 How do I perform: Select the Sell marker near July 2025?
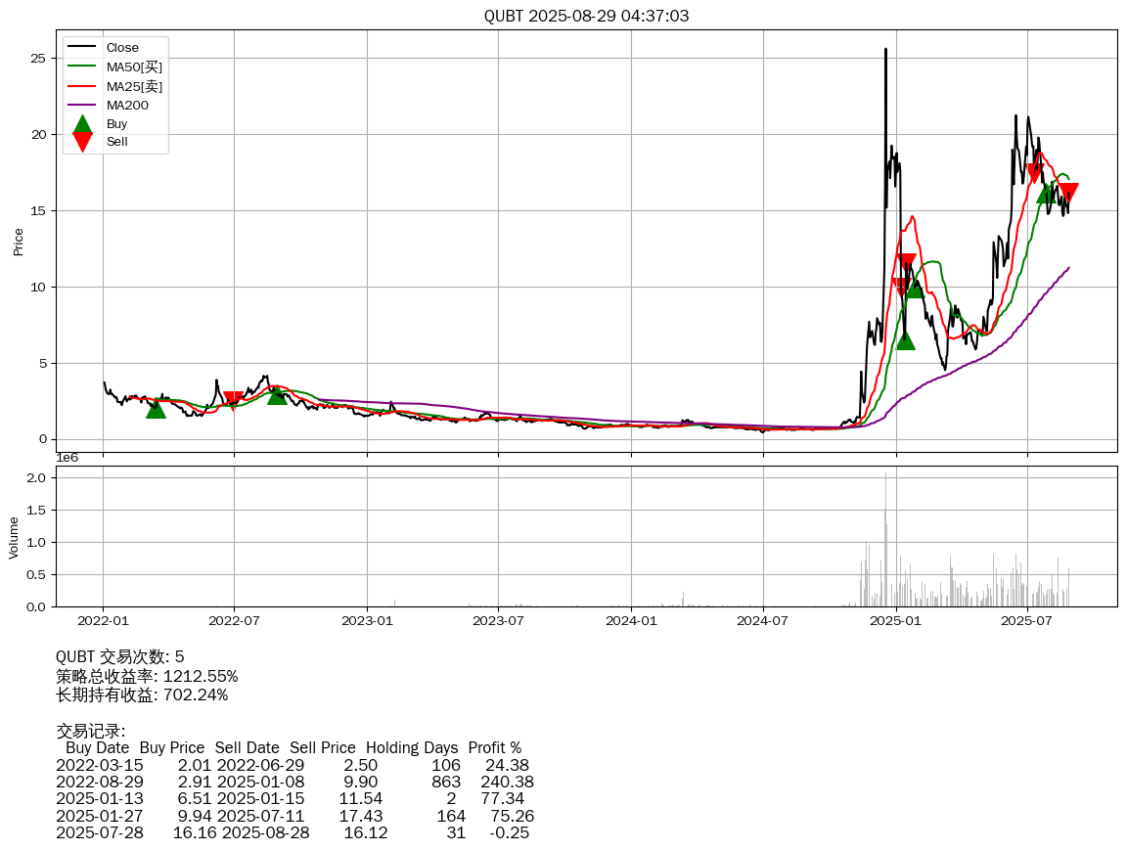click(x=1034, y=174)
